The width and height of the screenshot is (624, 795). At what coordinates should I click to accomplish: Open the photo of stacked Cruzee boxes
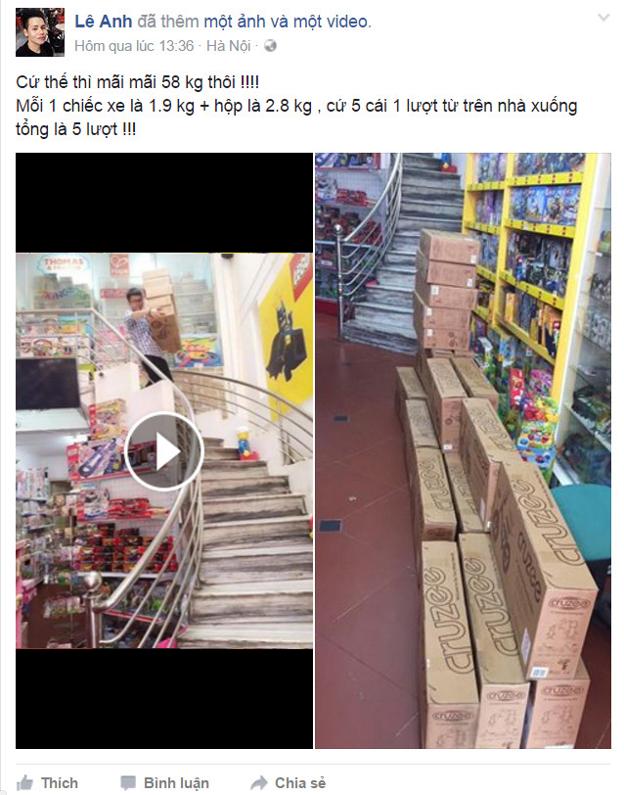coord(463,450)
